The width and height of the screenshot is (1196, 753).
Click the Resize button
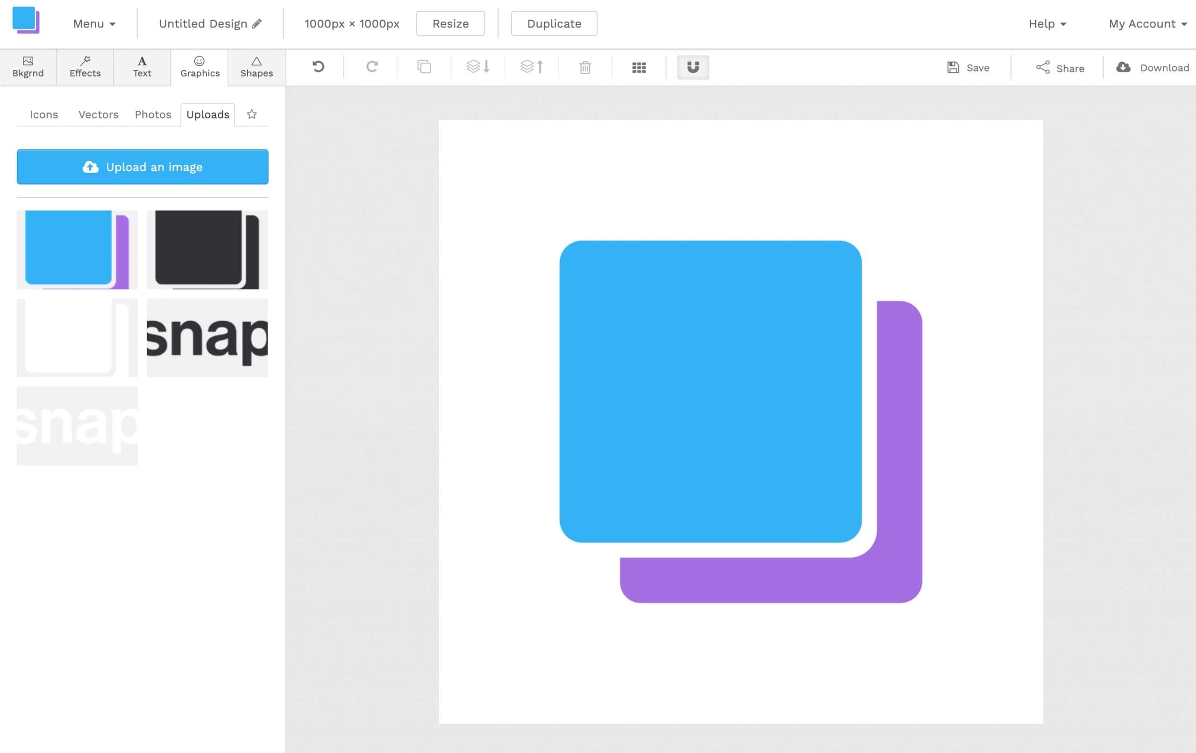(449, 23)
